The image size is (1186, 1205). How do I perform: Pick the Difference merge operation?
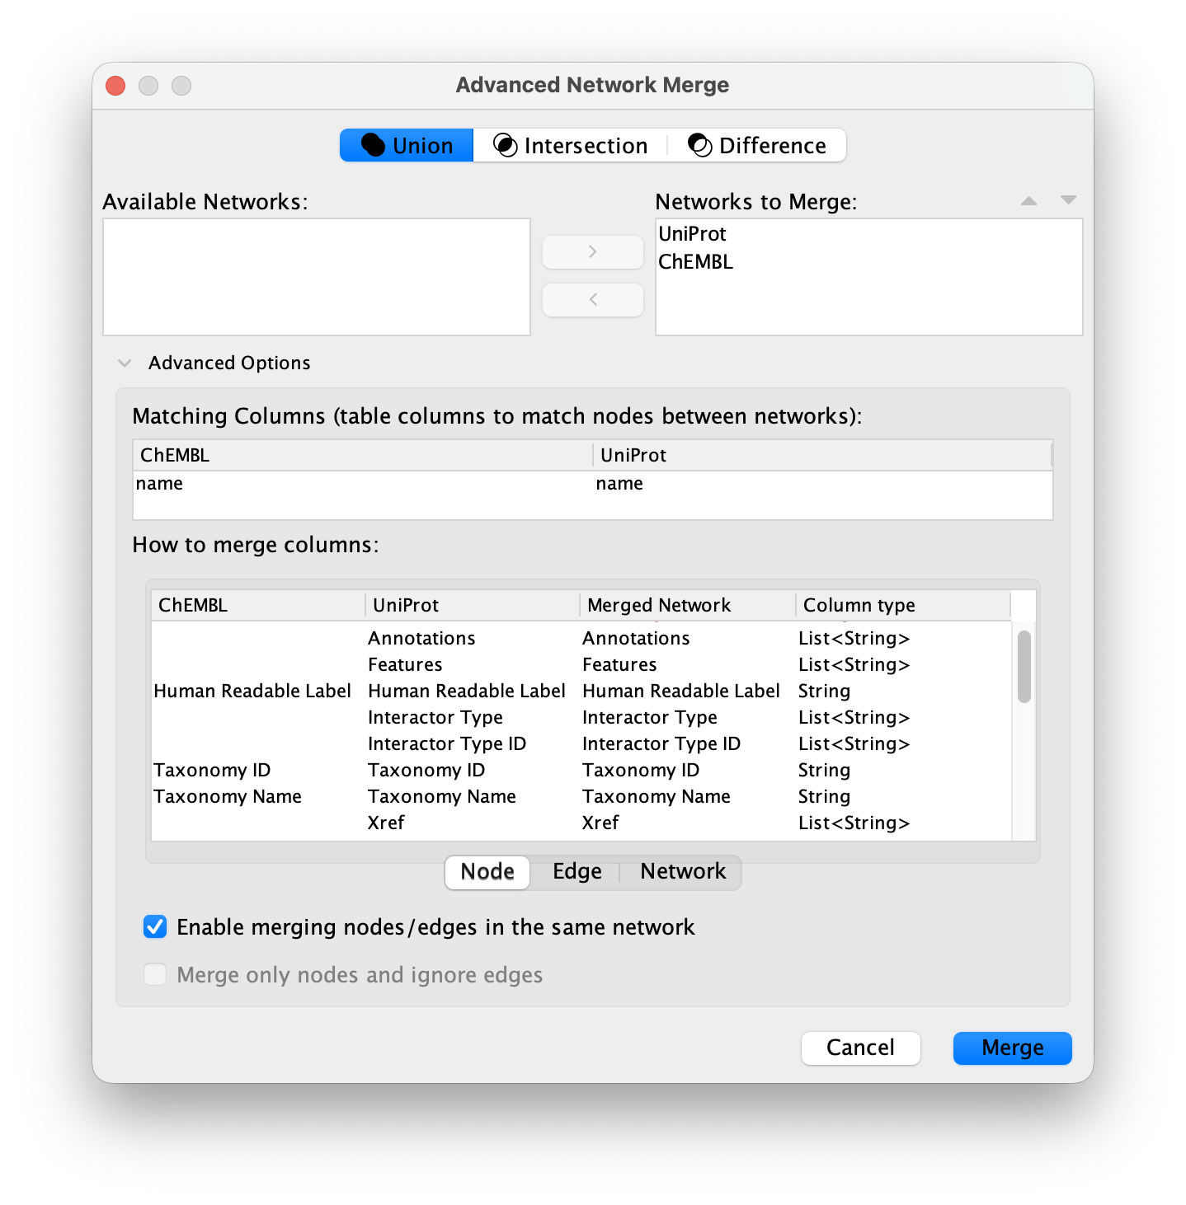point(756,145)
